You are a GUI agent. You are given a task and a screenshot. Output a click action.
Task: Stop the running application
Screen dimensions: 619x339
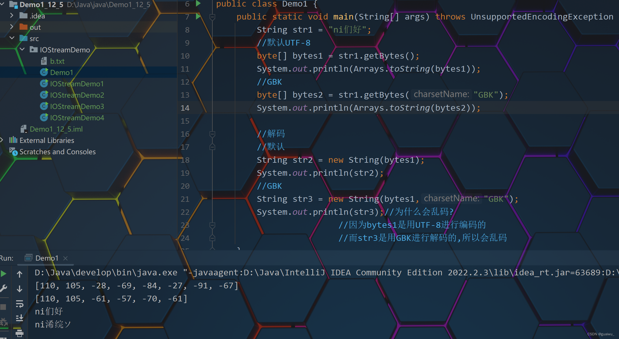4,306
